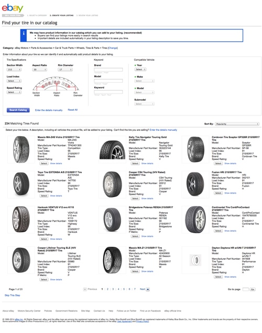Click Enter the details manually near Search Catalog

(49, 110)
